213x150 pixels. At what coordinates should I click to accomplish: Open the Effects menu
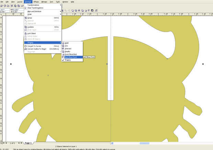point(36,2)
